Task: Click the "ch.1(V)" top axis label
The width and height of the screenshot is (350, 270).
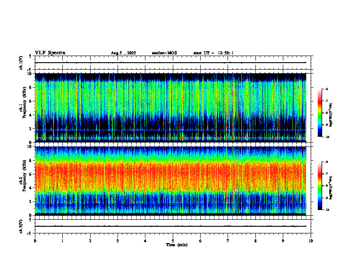Action: 21,63
